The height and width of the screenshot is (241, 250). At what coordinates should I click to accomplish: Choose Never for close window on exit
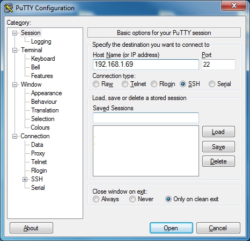pyautogui.click(x=133, y=199)
